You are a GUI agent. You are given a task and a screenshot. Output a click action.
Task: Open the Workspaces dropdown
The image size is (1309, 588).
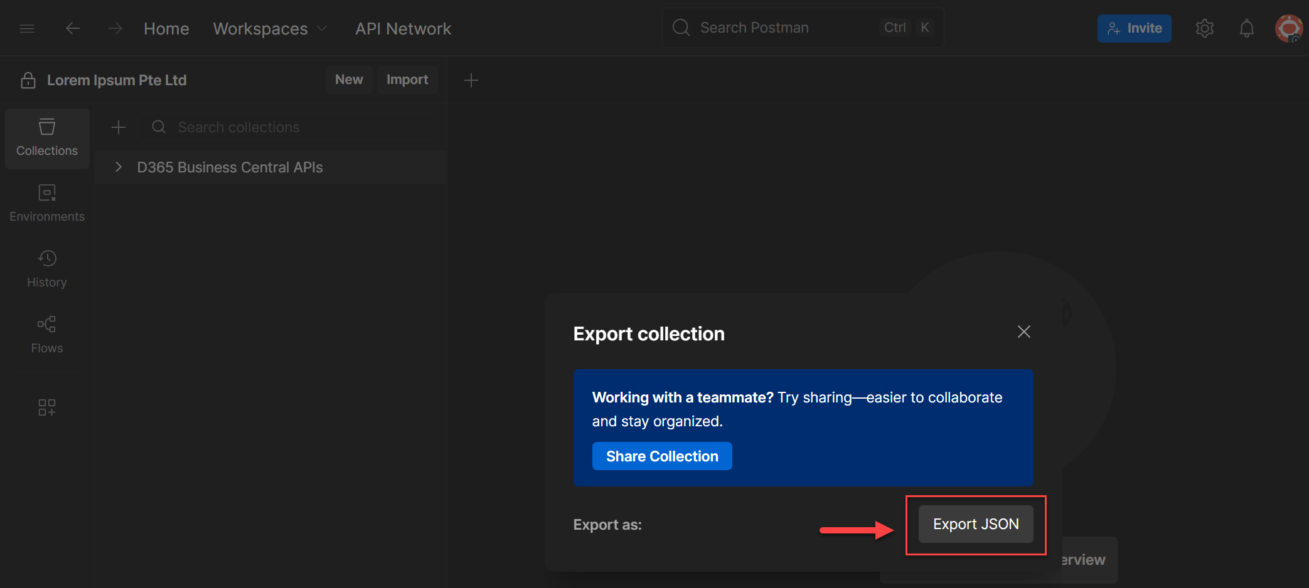270,28
